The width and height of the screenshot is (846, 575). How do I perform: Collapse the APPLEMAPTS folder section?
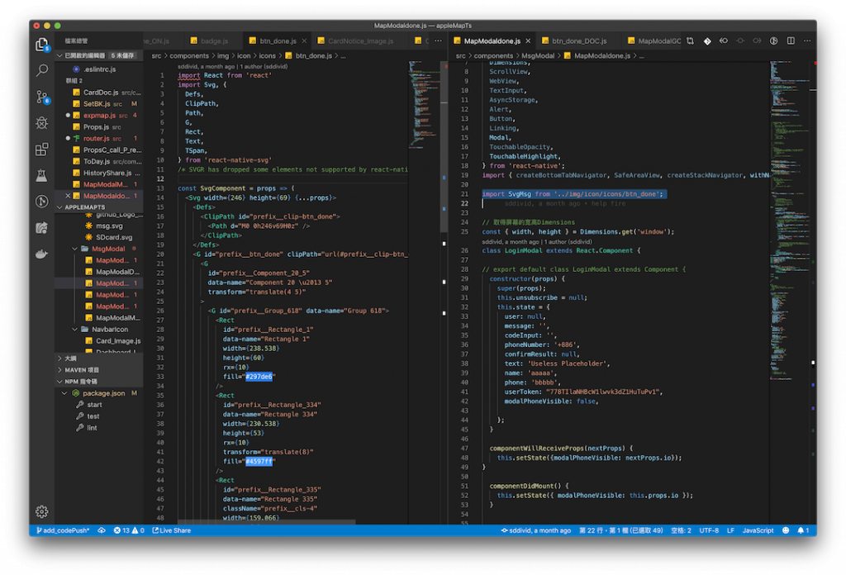click(x=59, y=207)
